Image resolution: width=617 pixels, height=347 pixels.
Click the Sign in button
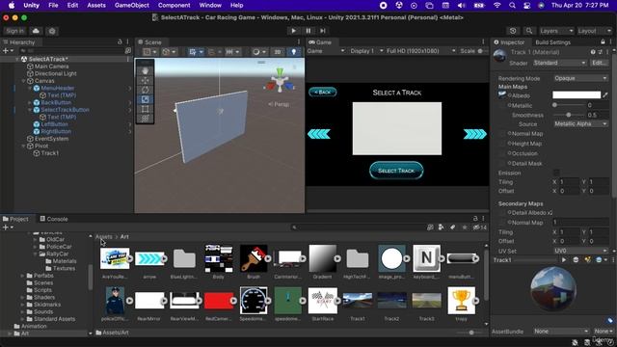(15, 31)
